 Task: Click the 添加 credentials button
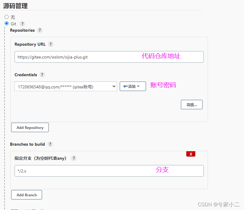133,86
